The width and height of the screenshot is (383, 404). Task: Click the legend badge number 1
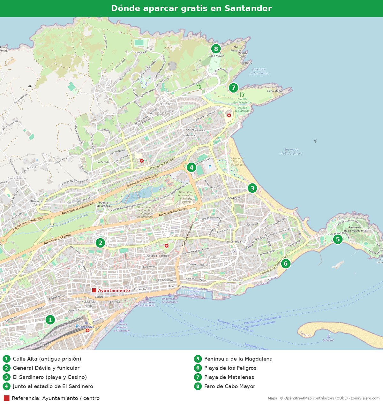(x=6, y=359)
